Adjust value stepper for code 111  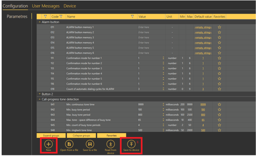[163, 58]
